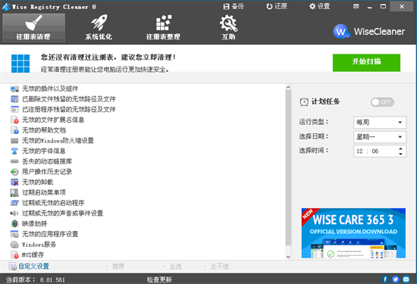Select 丢失的动态链接库 text
Image resolution: width=417 pixels, height=284 pixels.
[x=47, y=161]
